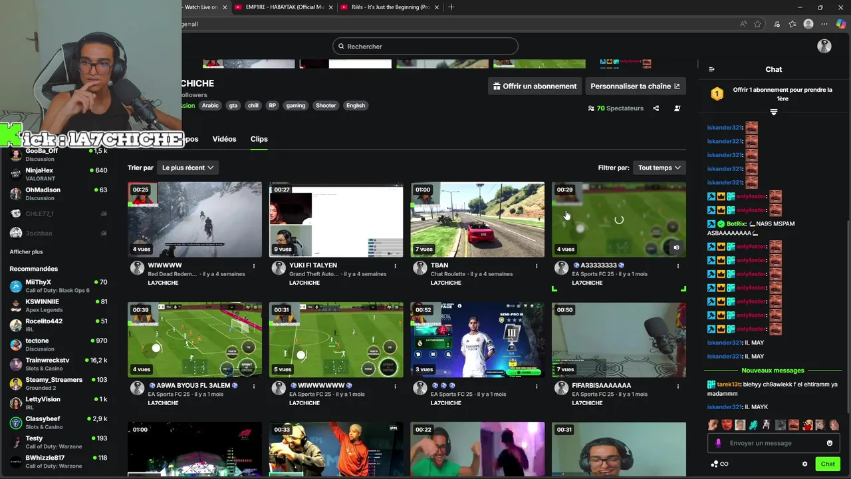Open the emoji picker in message box
Image resolution: width=851 pixels, height=479 pixels.
[x=830, y=443]
